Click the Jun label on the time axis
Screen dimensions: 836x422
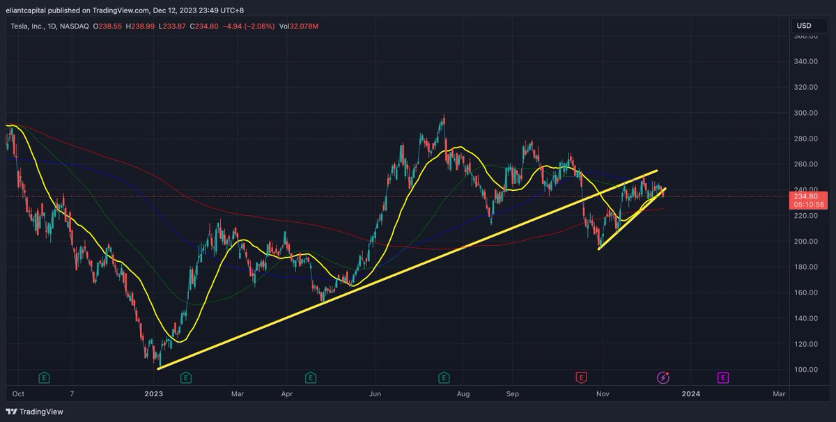[376, 394]
